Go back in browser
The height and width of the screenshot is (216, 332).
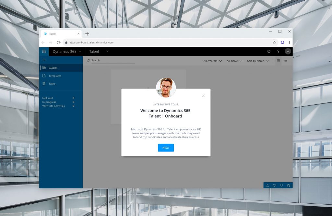[43, 42]
